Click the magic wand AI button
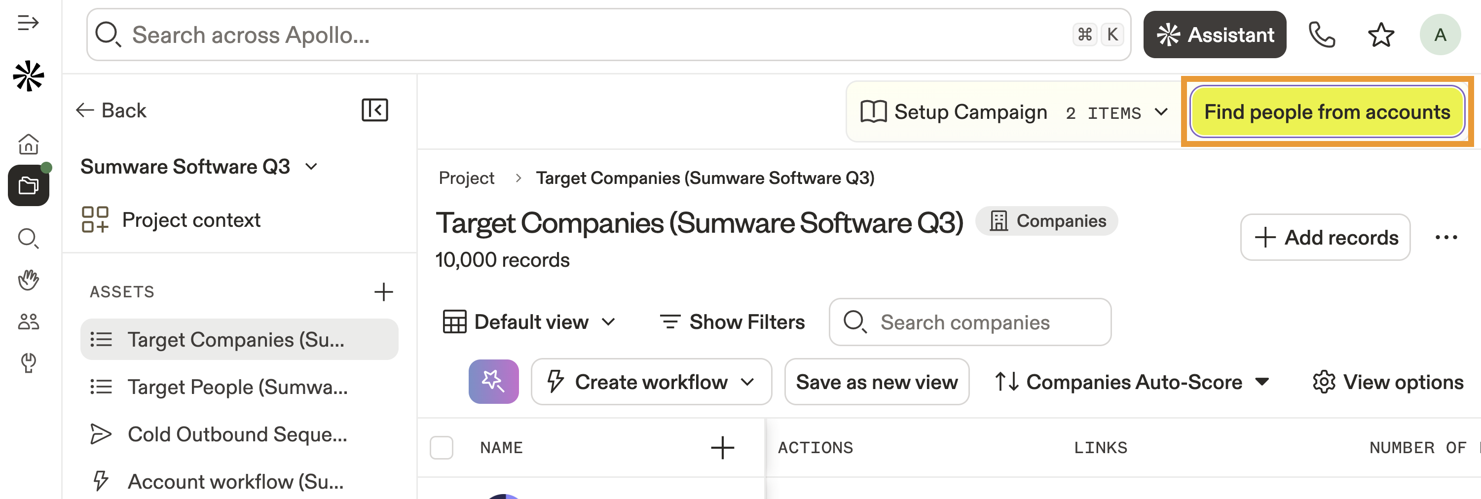 point(493,381)
